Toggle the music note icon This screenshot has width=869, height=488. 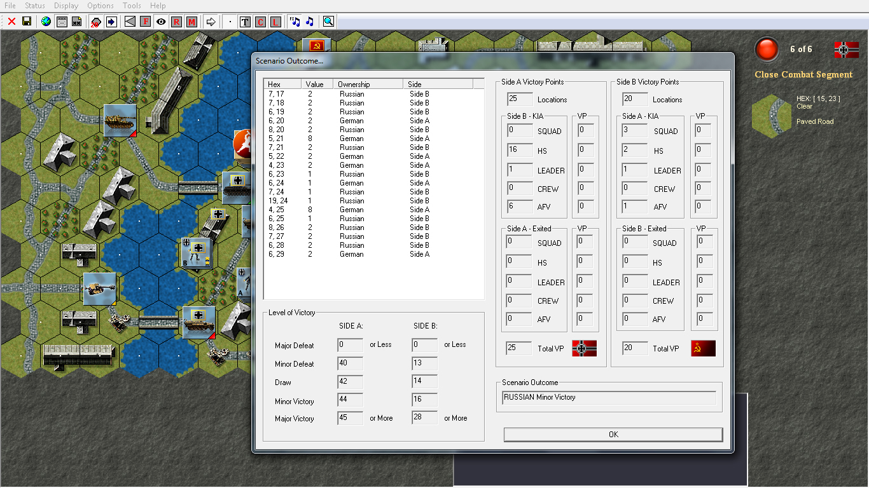click(310, 22)
